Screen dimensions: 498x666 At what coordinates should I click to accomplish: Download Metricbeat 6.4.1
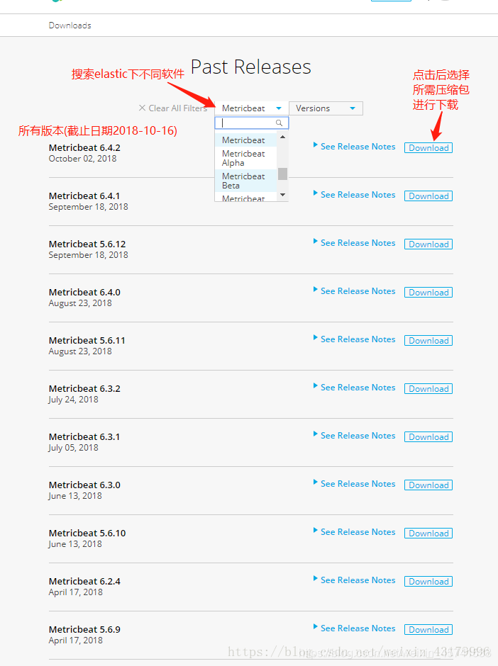coord(428,196)
